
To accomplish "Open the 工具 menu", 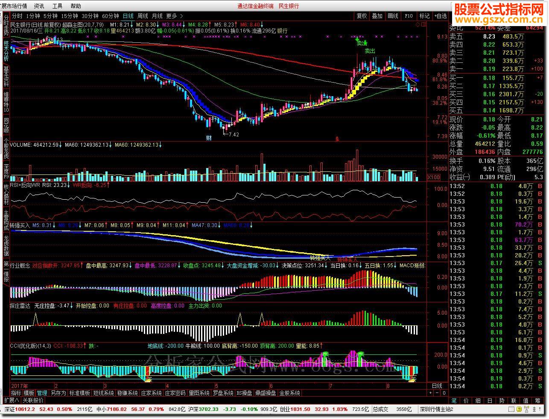I will tap(57, 6).
